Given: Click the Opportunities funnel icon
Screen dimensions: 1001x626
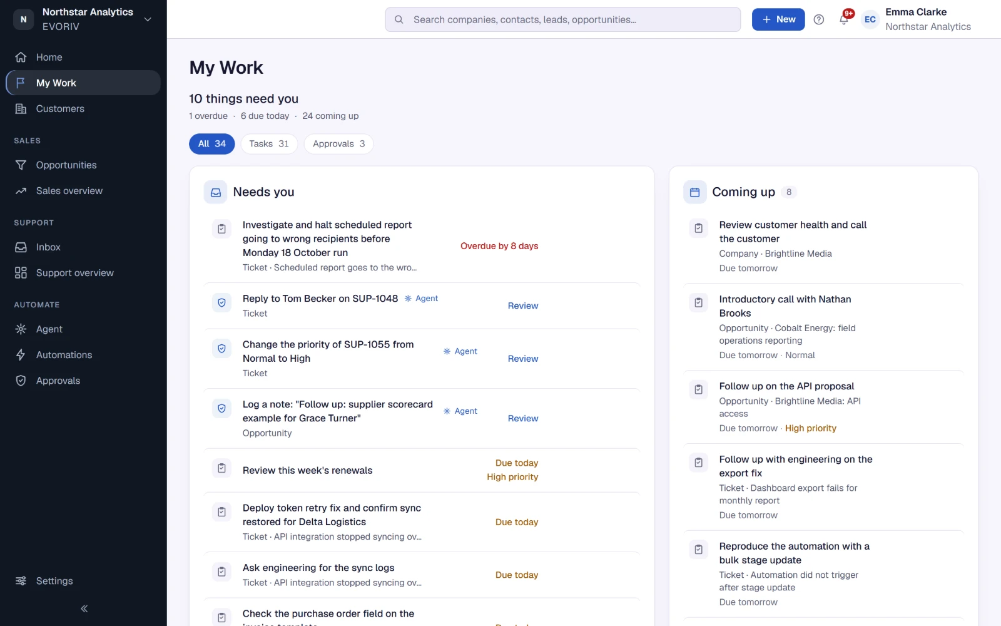Looking at the screenshot, I should (x=21, y=165).
